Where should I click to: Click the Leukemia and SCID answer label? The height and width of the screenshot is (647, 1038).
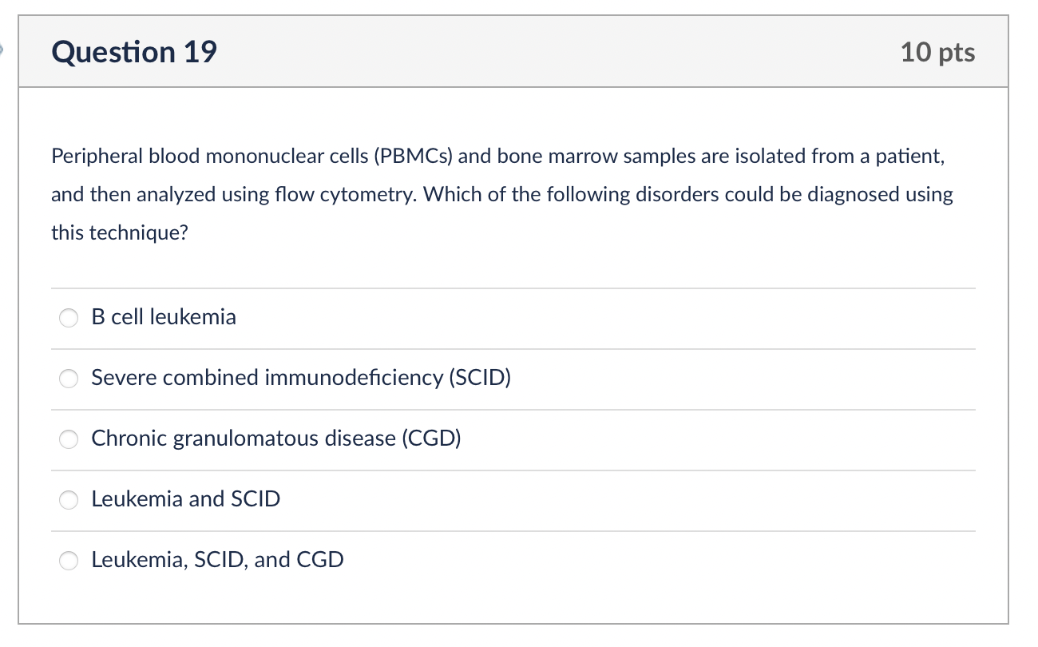(185, 499)
